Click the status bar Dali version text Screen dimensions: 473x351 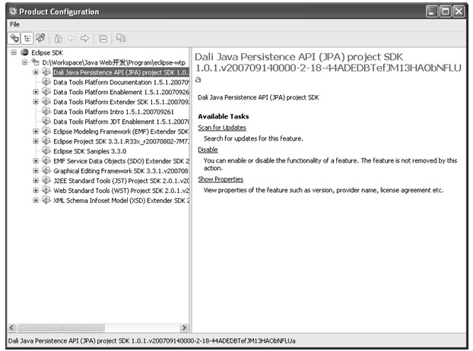(x=152, y=341)
